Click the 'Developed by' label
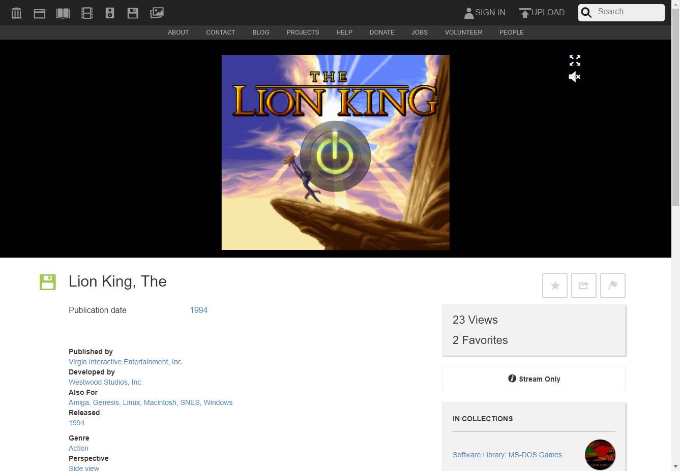680x471 pixels. click(92, 372)
